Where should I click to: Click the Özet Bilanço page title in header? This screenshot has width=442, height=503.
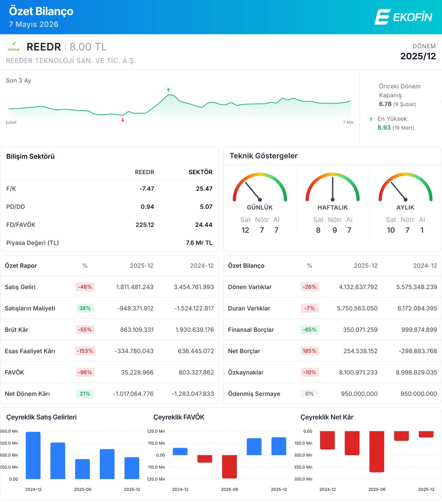[41, 11]
